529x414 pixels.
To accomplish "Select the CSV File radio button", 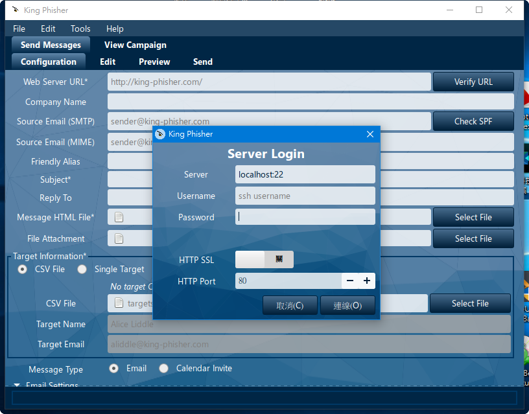I will [x=22, y=270].
